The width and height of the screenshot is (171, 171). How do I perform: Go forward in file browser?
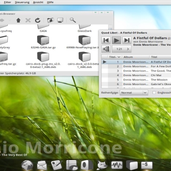tap(2, 20)
